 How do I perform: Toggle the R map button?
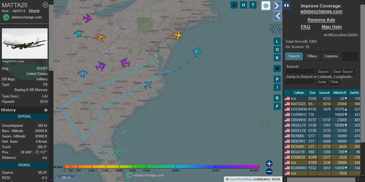(277, 98)
